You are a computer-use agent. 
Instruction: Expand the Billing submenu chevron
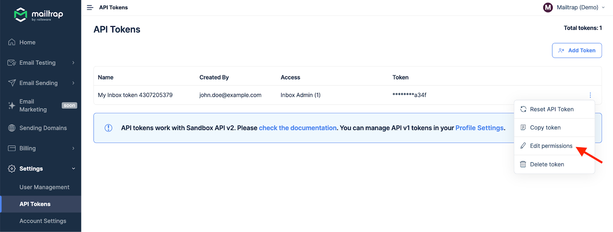tap(73, 148)
